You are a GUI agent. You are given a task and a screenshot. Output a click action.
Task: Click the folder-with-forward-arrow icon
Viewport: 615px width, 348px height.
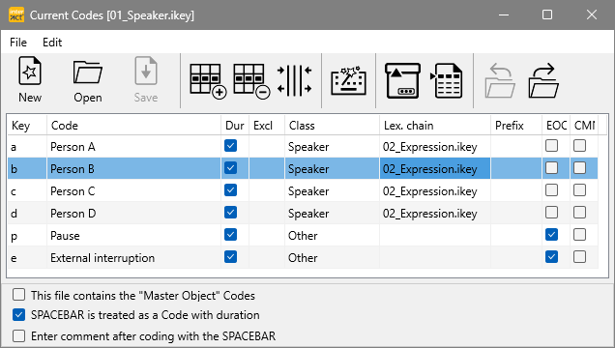coord(543,81)
